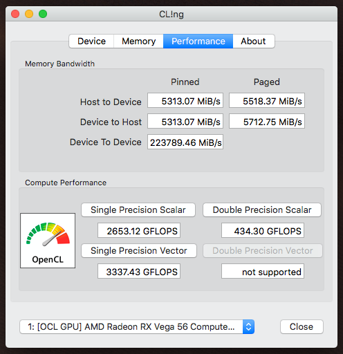Switch to the Device tab

coord(91,41)
